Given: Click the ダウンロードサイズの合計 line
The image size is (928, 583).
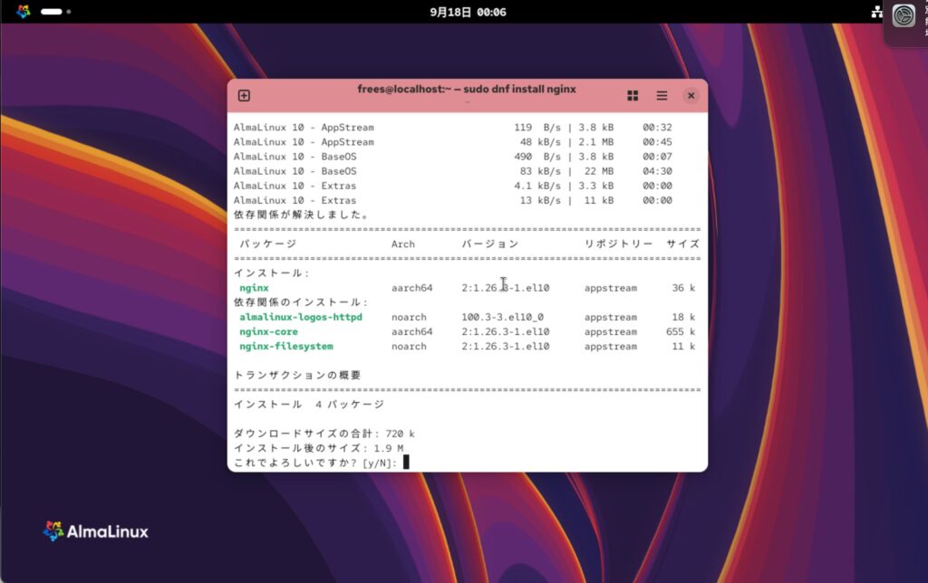Looking at the screenshot, I should click(324, 434).
